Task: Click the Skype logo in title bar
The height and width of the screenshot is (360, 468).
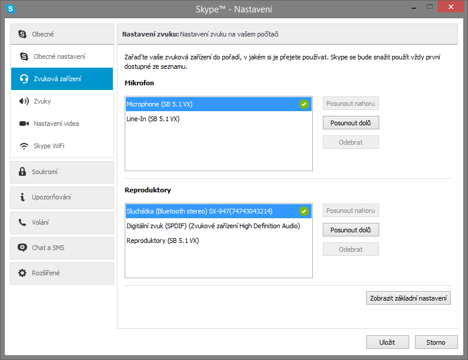Action: 11,9
